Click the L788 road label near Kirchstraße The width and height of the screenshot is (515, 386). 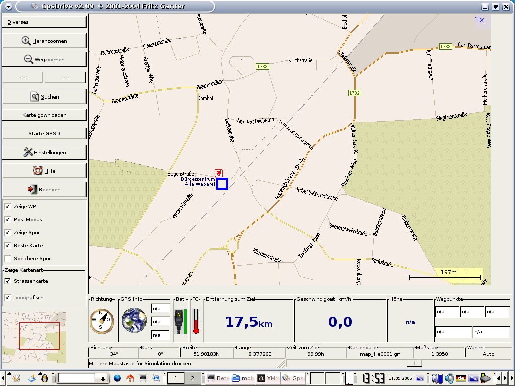point(263,67)
